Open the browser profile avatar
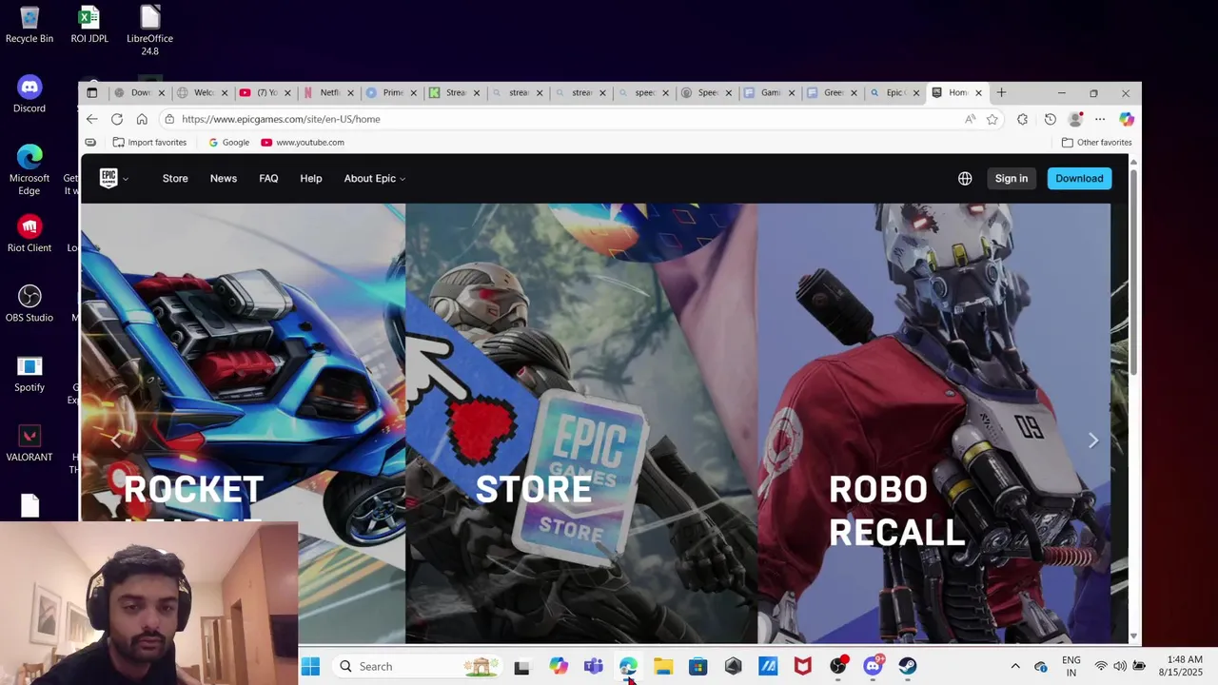 (x=1075, y=119)
